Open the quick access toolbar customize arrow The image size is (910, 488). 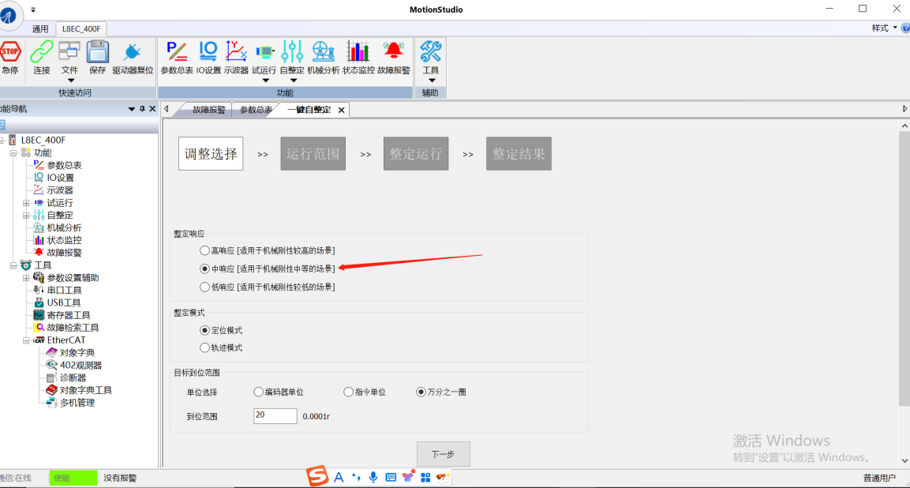33,10
